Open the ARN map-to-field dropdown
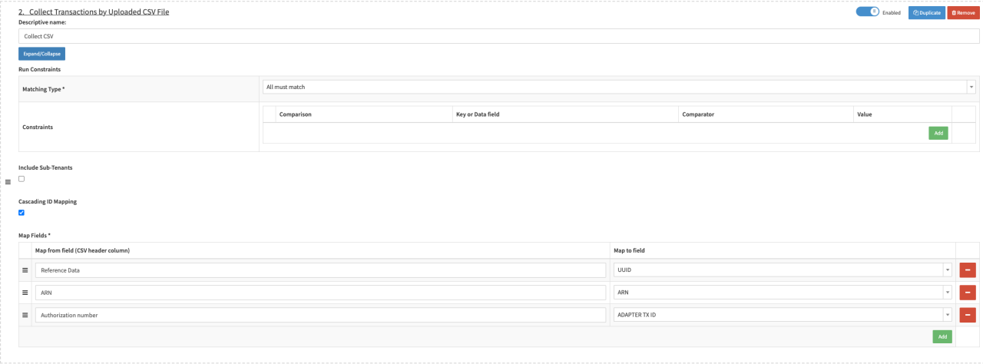Screen dimensions: 983x364 (783, 293)
